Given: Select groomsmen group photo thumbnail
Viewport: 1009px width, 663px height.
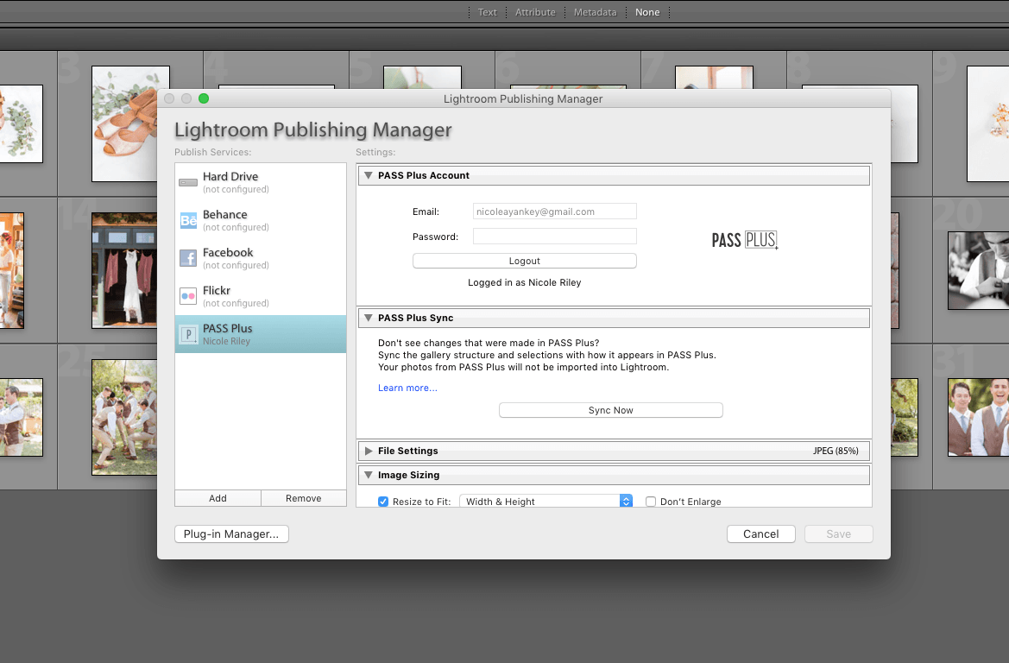Looking at the screenshot, I should tap(125, 417).
